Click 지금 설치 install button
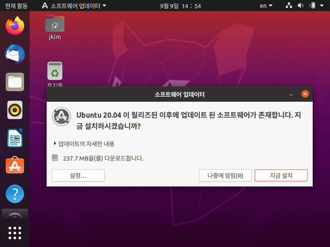Viewport: 330px width, 247px height. pos(281,175)
